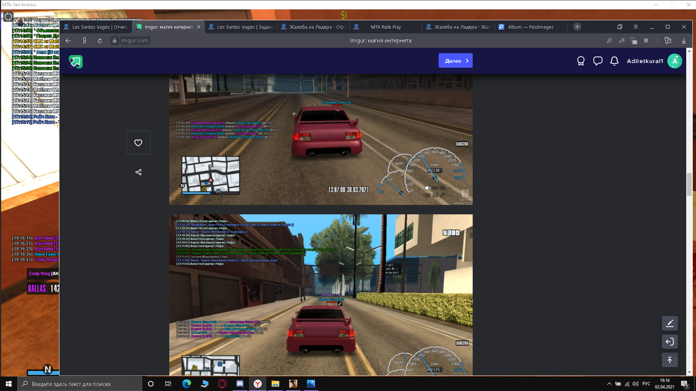
Task: Open Windows Start menu
Action: point(9,383)
